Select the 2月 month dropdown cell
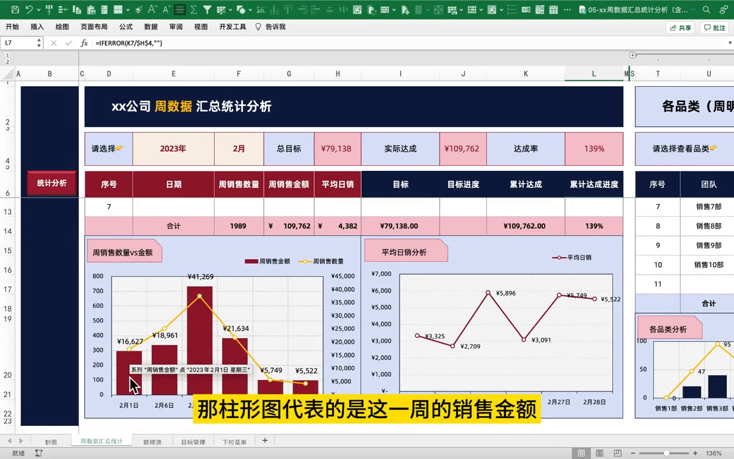Viewport: 734px width, 459px height. click(x=239, y=149)
